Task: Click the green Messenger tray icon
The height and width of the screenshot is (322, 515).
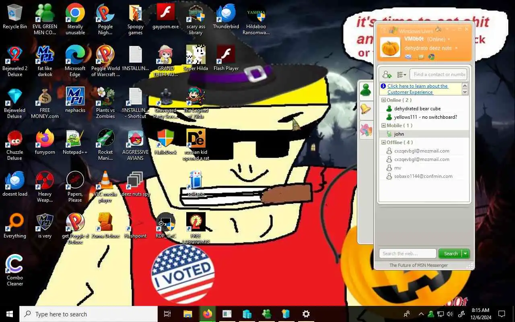Action: click(x=431, y=314)
